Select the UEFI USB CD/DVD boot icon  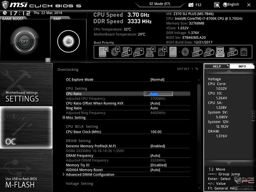click(x=139, y=52)
